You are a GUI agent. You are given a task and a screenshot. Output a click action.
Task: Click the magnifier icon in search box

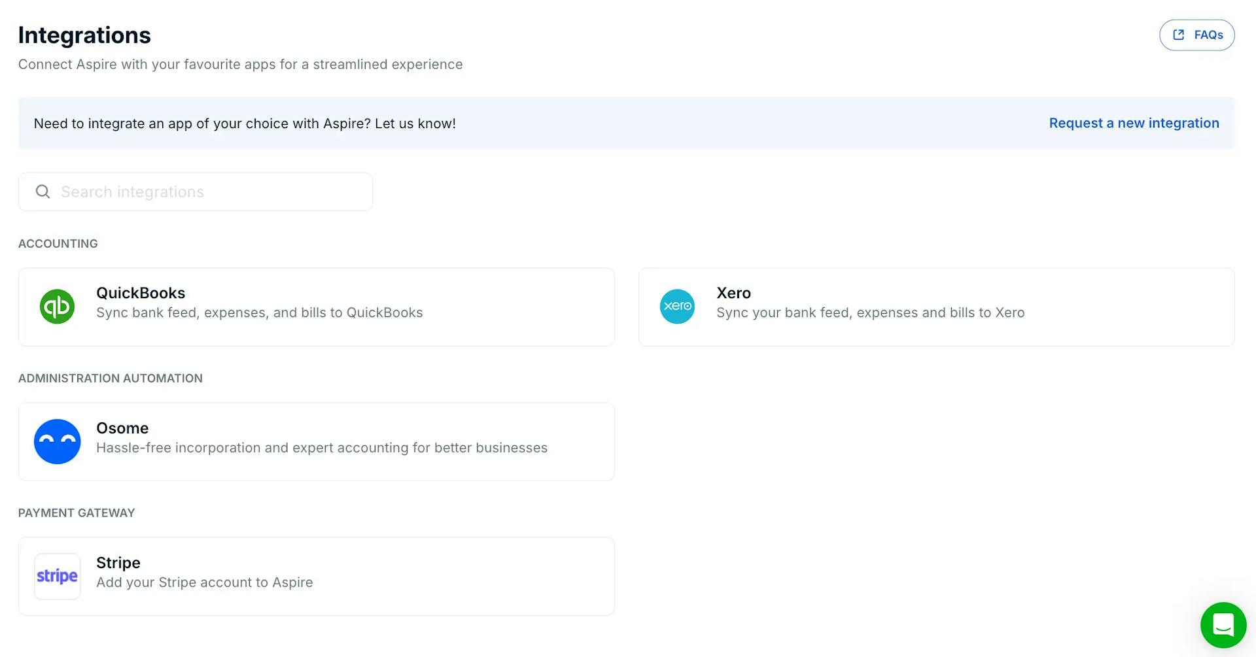43,192
